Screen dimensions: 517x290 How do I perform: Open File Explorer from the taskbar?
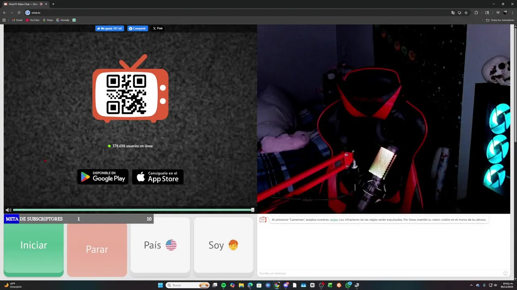(x=241, y=285)
